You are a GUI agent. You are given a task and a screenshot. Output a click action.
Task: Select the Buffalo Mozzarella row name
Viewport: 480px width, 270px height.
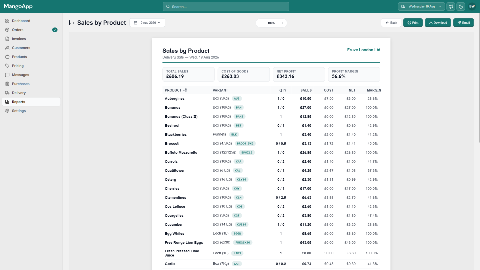[x=181, y=152]
